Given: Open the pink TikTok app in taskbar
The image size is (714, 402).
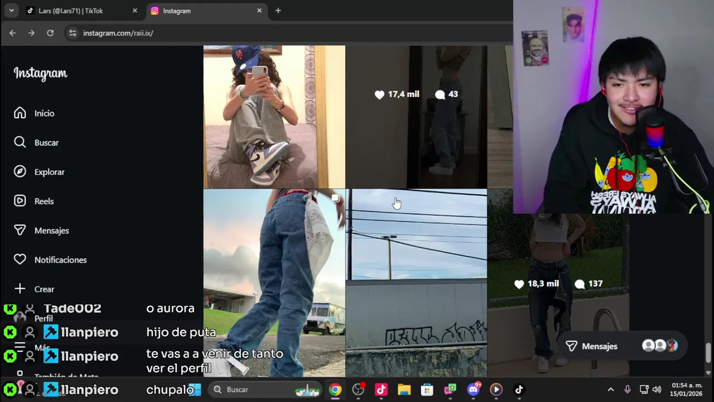Looking at the screenshot, I should click(x=381, y=390).
